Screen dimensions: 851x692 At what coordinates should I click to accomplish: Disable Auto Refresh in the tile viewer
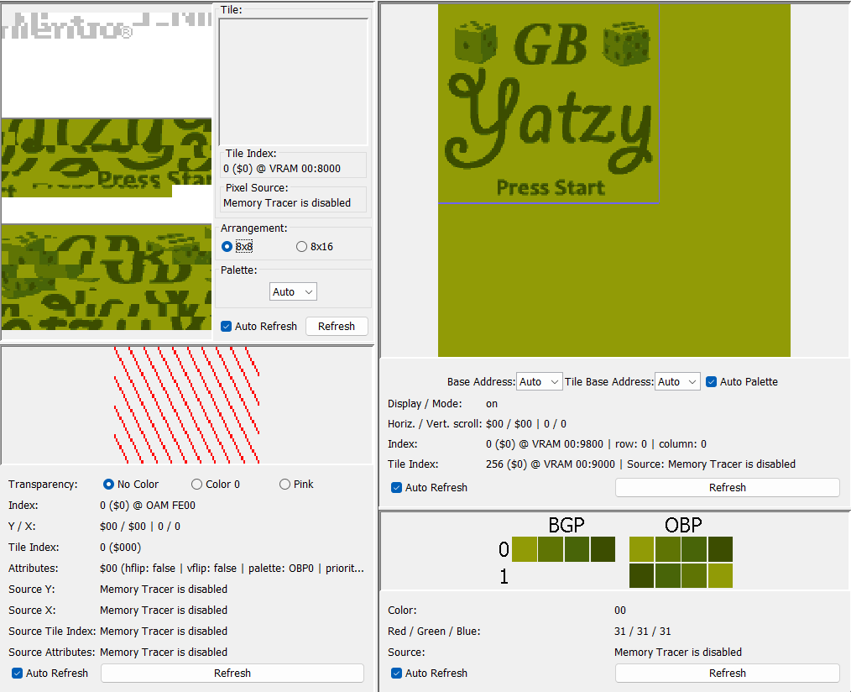[227, 326]
